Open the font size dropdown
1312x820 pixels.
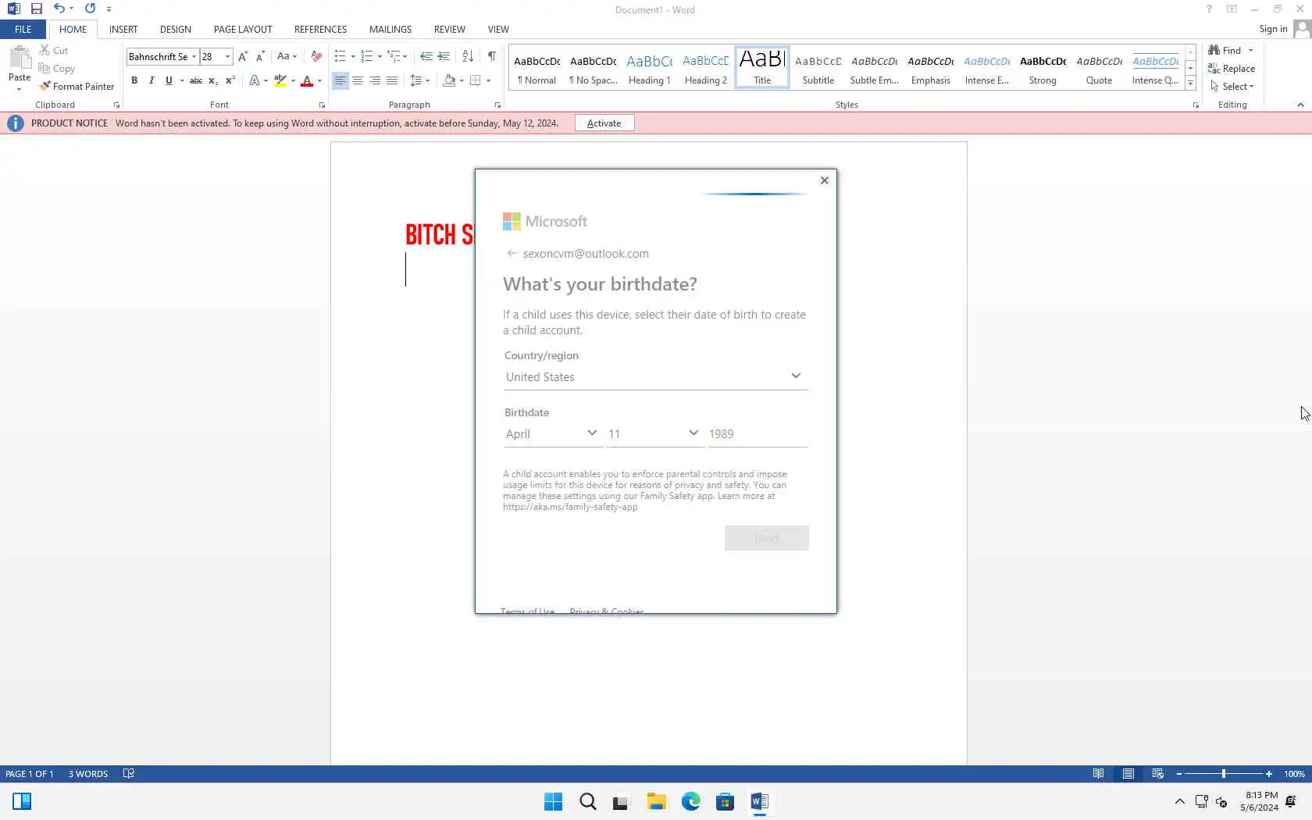point(227,56)
